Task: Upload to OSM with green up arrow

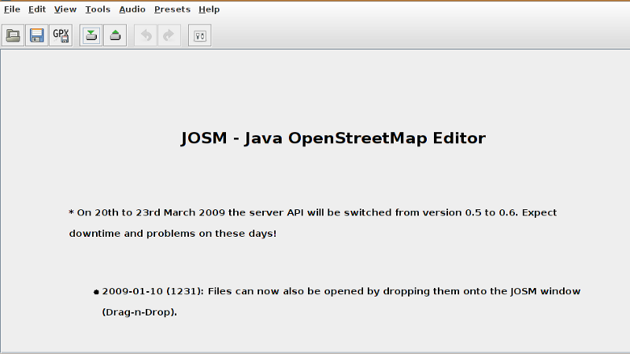Action: [x=115, y=35]
